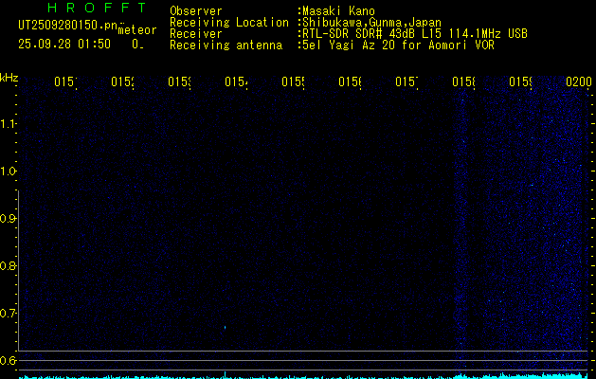Image resolution: width=596 pixels, height=379 pixels.
Task: Click the cyan signal-level strip at bottom
Action: coord(303,376)
